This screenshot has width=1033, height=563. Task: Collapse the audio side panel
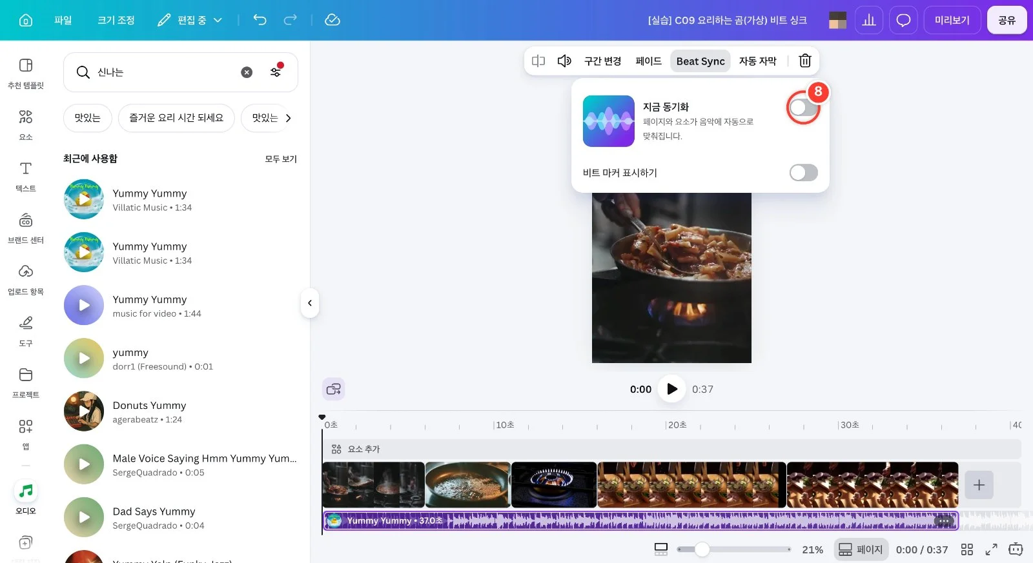pos(310,302)
